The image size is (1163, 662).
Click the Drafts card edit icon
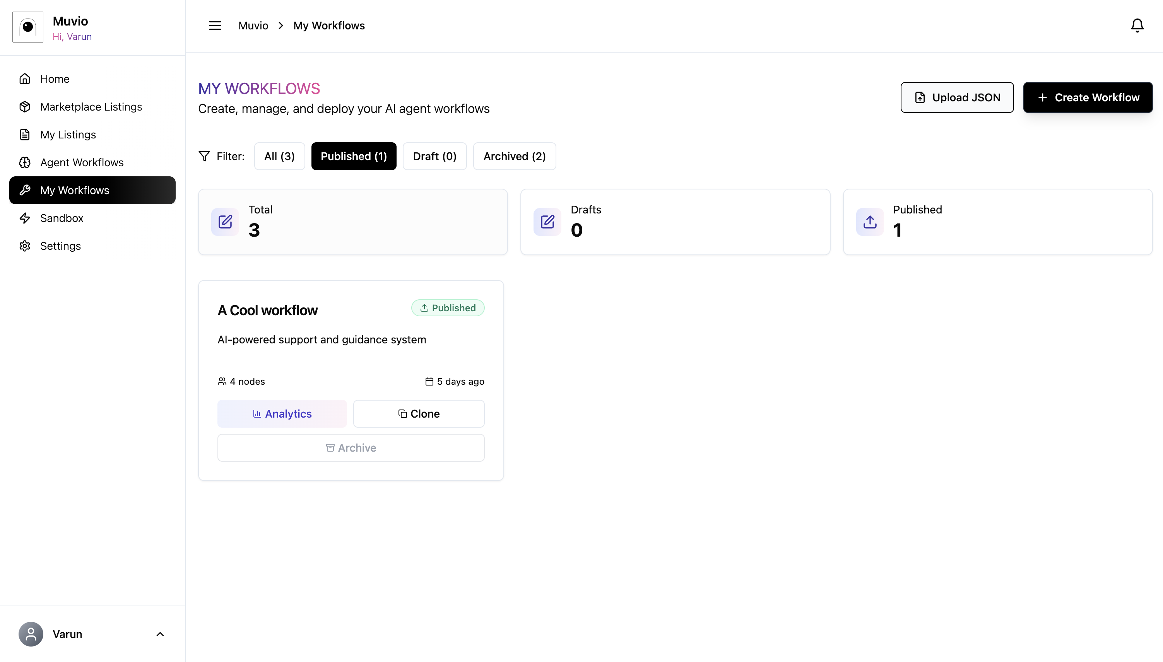(547, 222)
